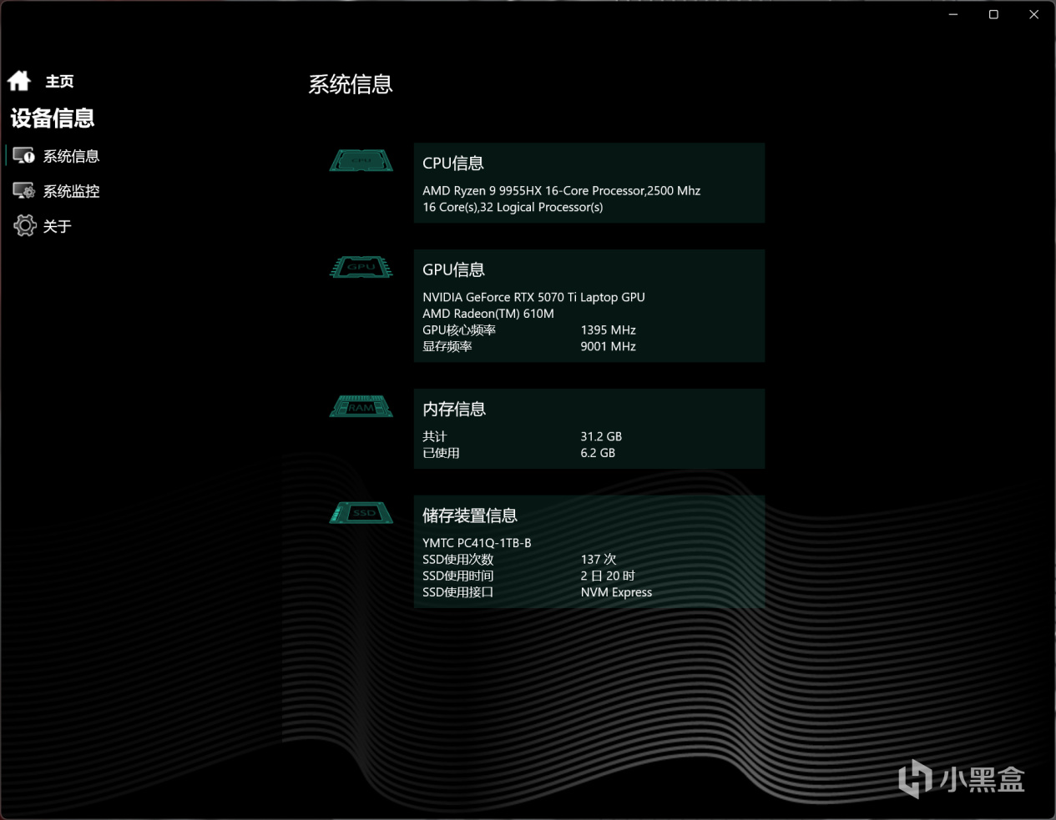
Task: Click the SSD drive icon
Action: tap(361, 513)
